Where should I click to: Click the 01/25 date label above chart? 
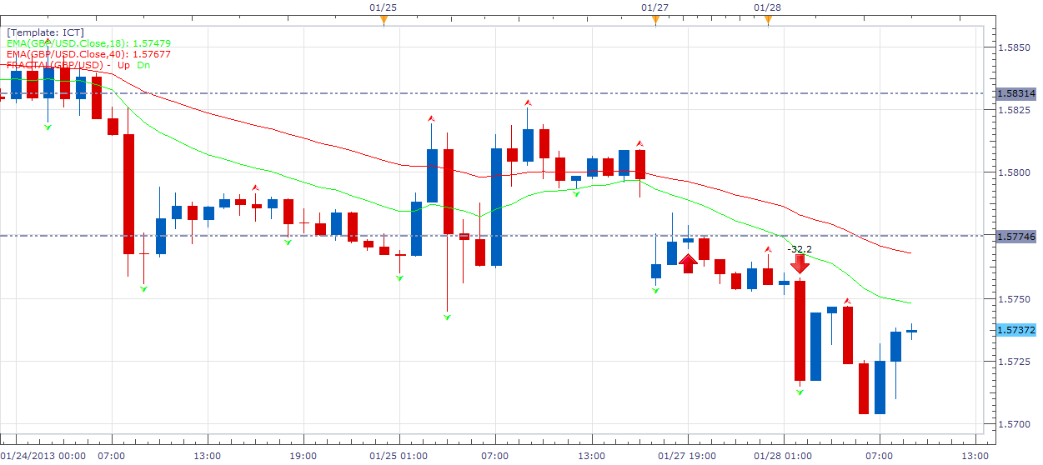click(383, 7)
